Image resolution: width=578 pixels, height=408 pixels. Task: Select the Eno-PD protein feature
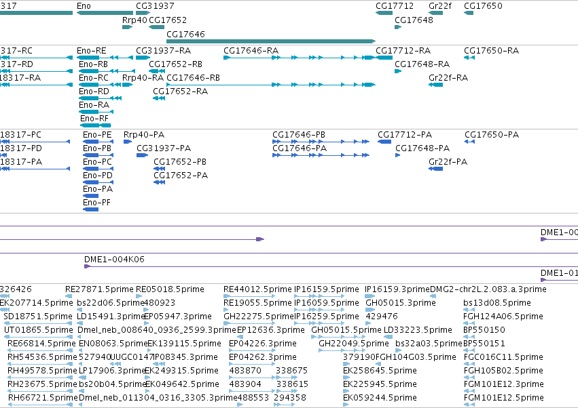pyautogui.click(x=98, y=182)
